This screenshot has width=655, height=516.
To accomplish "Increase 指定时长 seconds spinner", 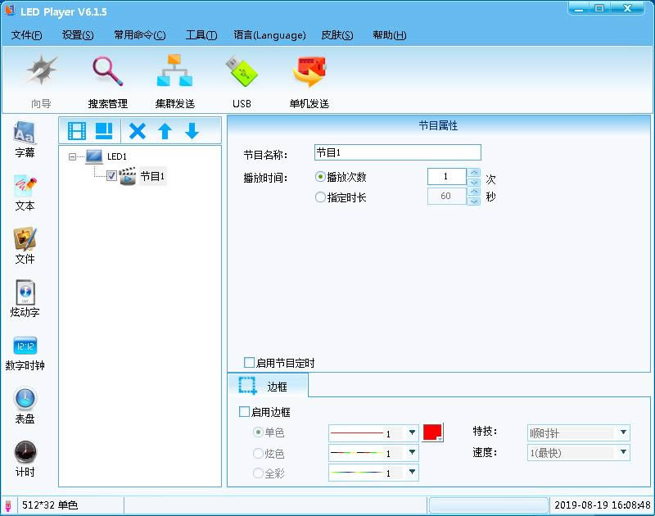I will coord(474,192).
